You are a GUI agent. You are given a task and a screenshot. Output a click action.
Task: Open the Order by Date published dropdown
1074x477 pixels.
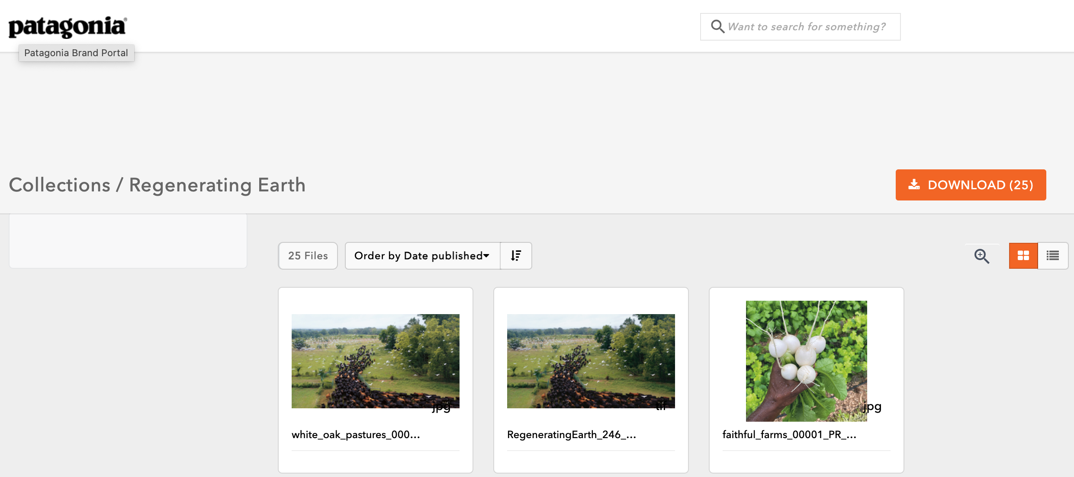[422, 256]
